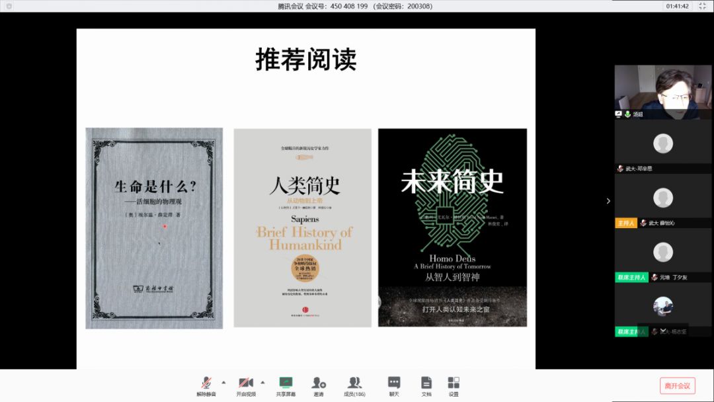Viewport: 714px width, 402px height.
Task: Click the 人类简史 Sapiens book cover
Action: coord(302,227)
